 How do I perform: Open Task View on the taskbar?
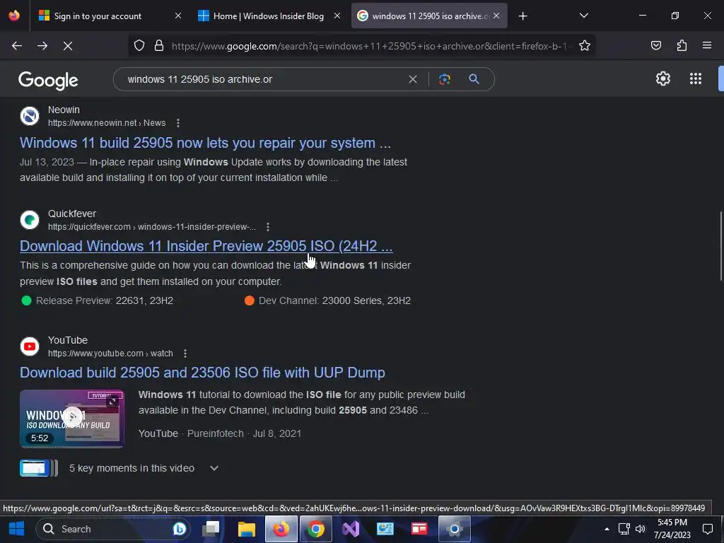coord(211,529)
